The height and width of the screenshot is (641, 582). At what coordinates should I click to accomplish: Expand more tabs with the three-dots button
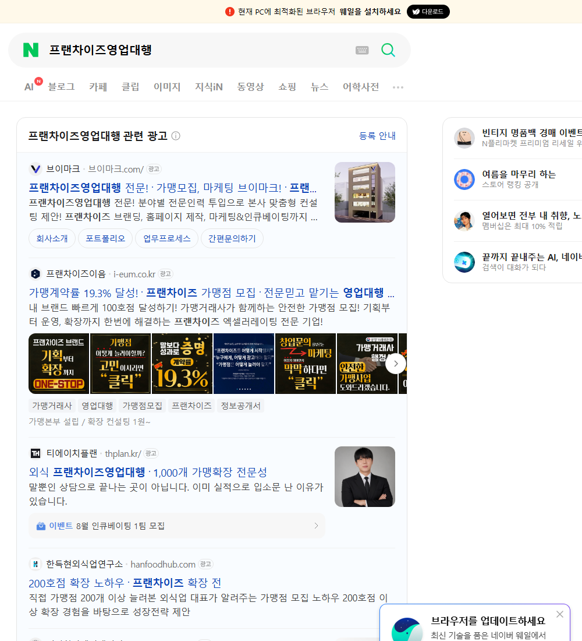coord(398,87)
